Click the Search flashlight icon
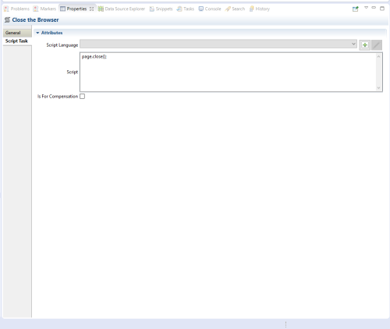This screenshot has height=329, width=390. click(x=228, y=9)
